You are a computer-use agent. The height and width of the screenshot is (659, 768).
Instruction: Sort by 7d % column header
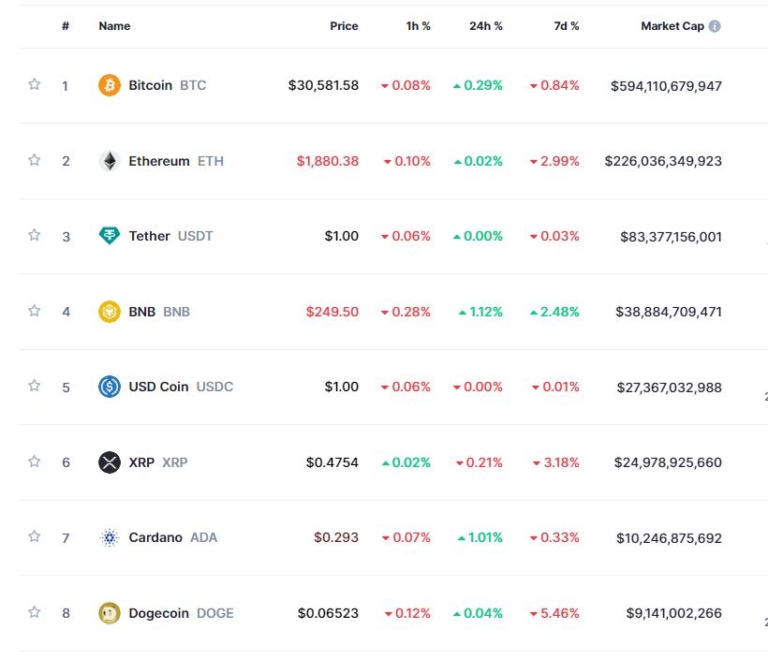(x=567, y=26)
